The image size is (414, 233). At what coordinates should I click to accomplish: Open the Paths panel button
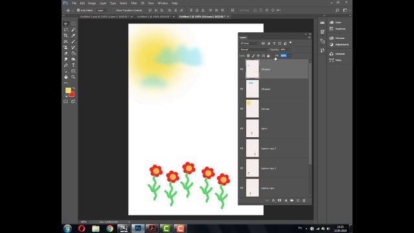[336, 60]
